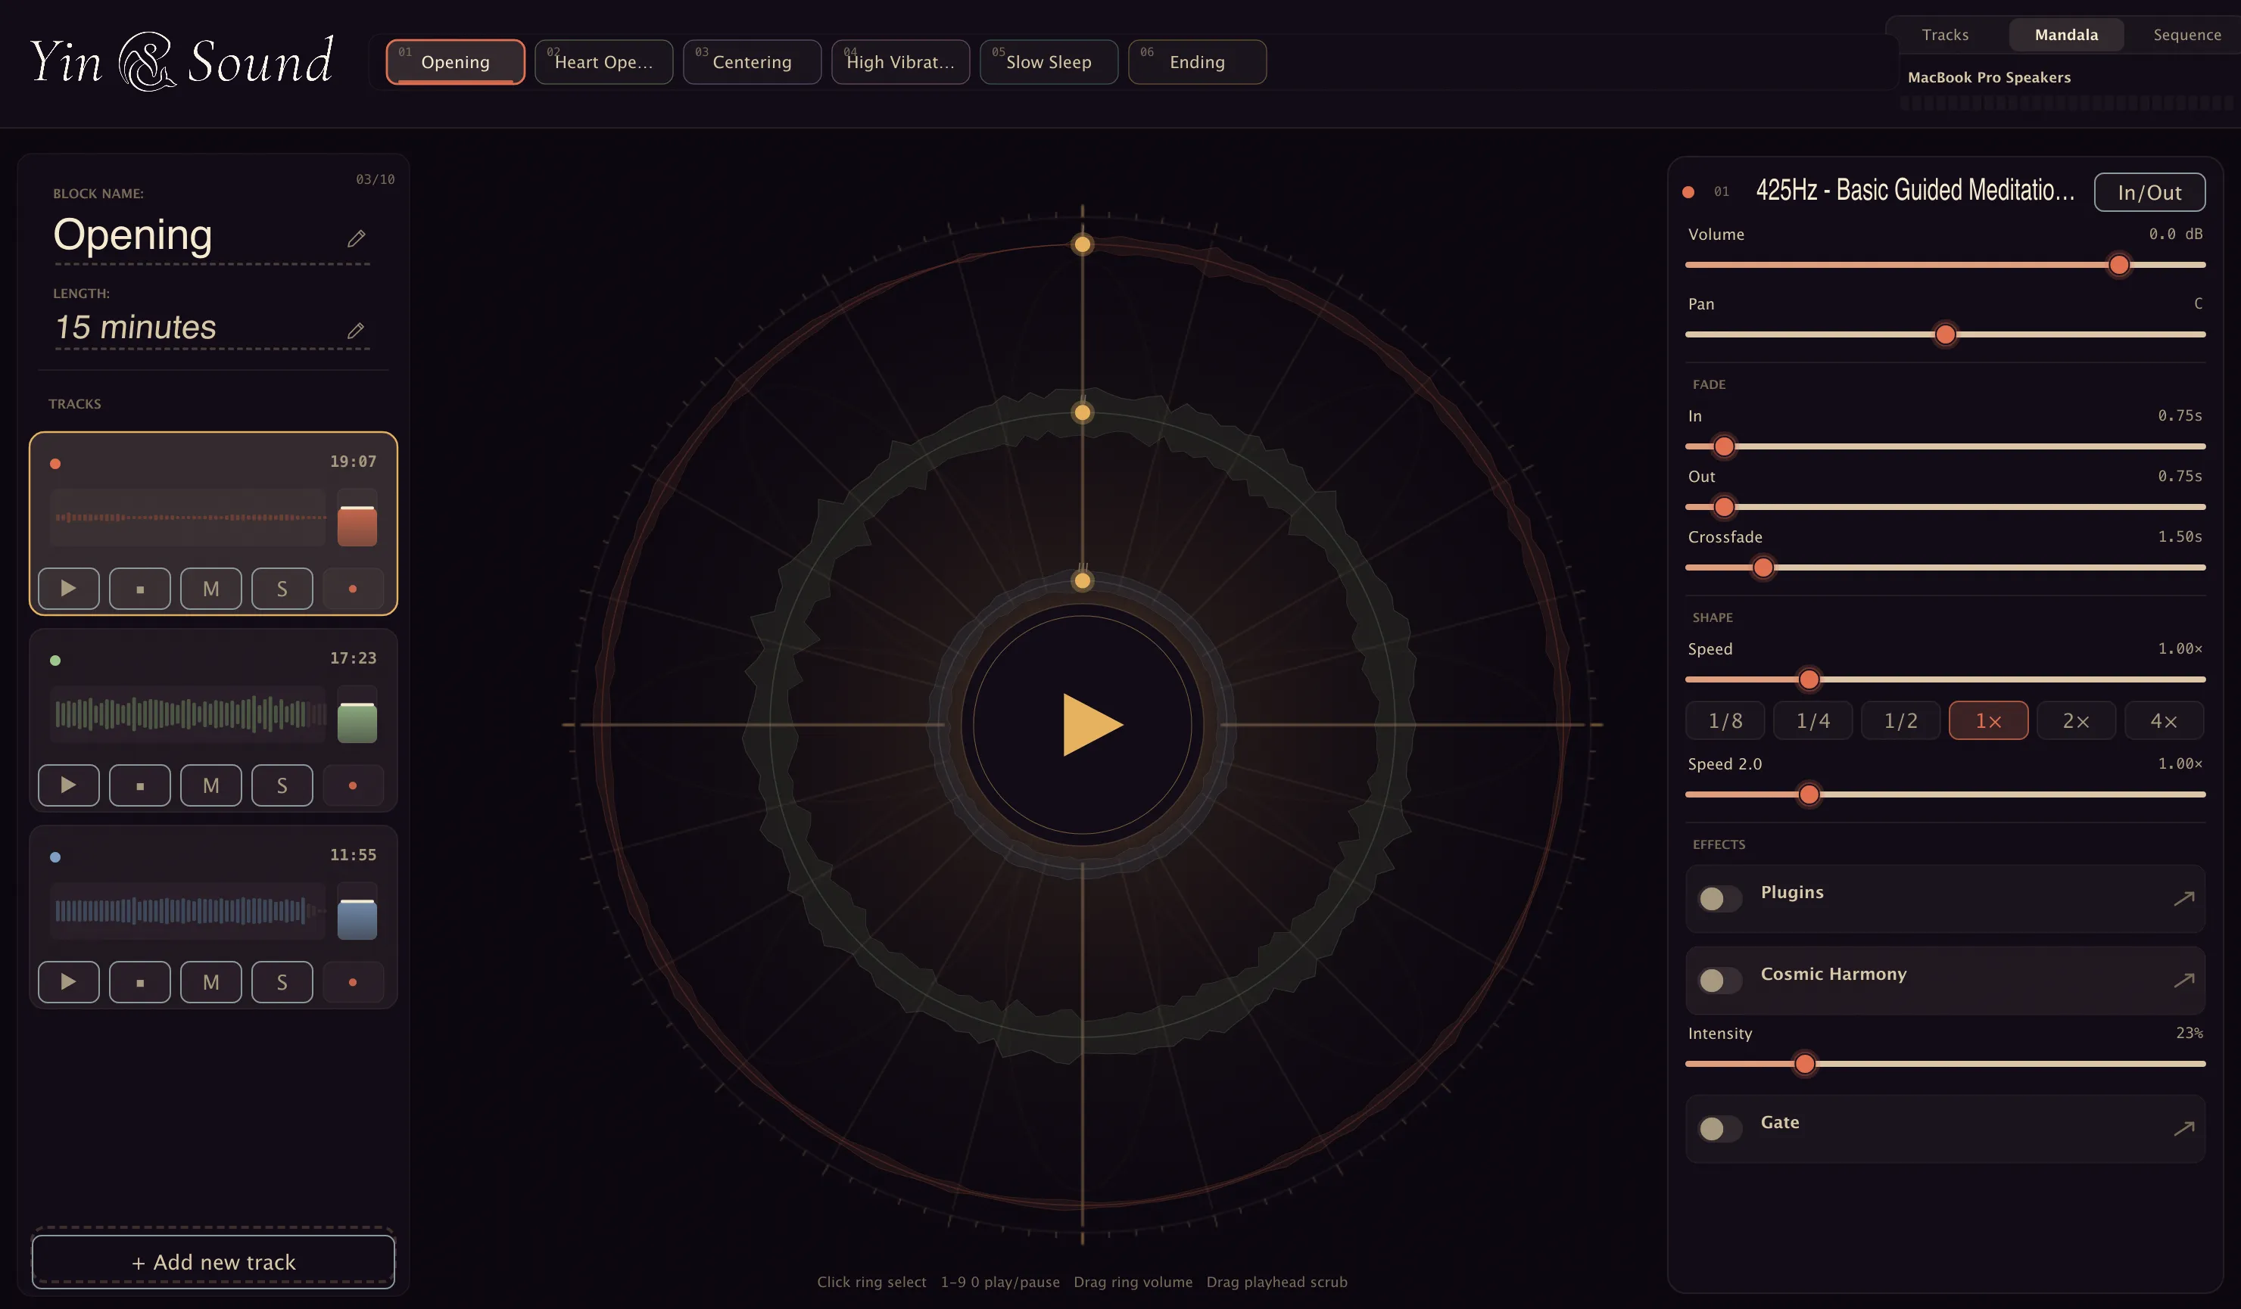The width and height of the screenshot is (2241, 1309).
Task: Click the In/Out button
Action: point(2149,192)
